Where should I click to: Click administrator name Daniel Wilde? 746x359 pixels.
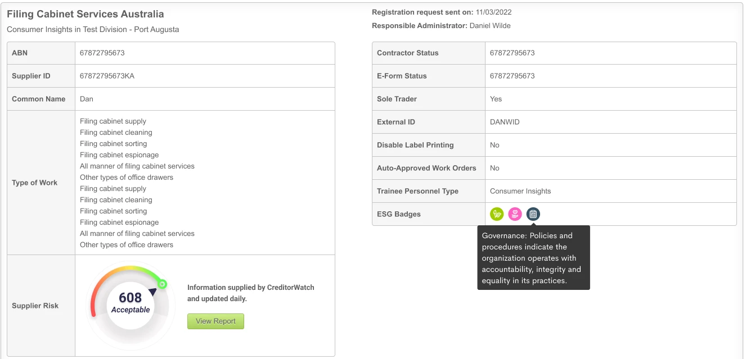(490, 25)
